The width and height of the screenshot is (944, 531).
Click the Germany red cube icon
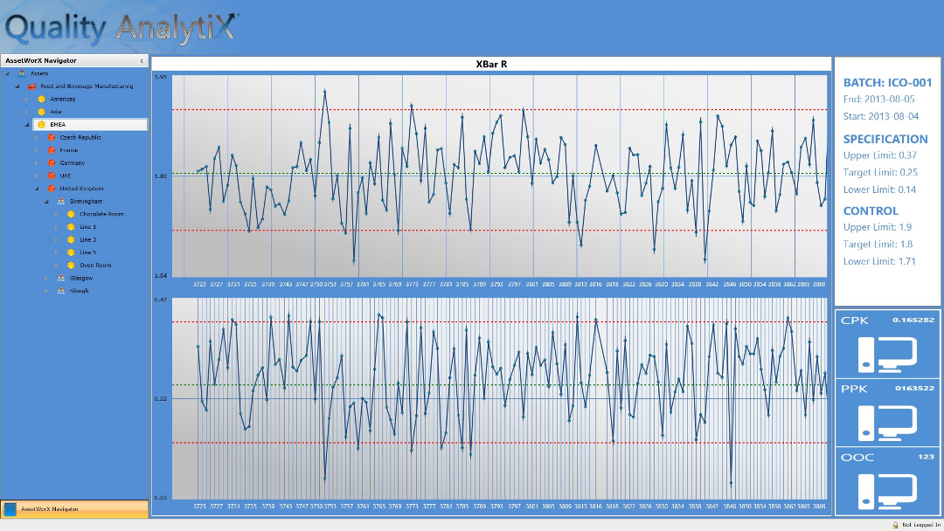(52, 163)
